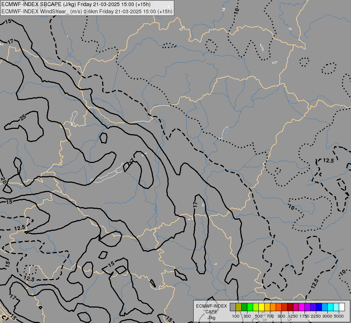
Task: Click the dark green legend swatch
Action: [244, 307]
